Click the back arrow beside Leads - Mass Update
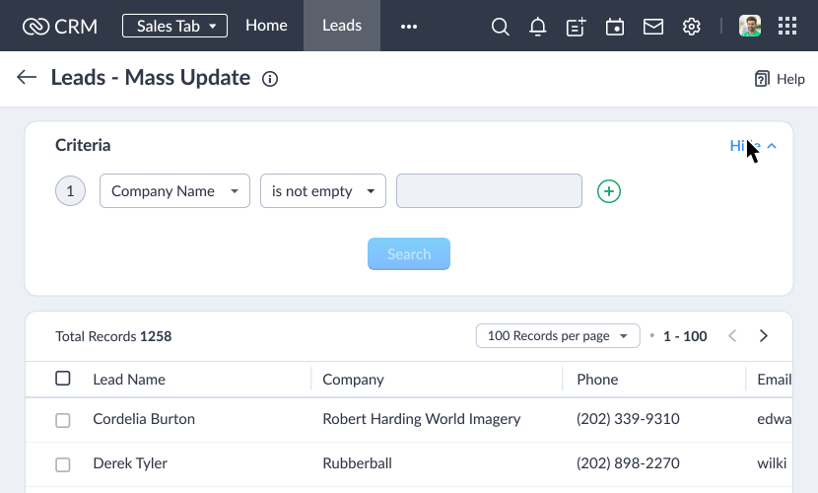The width and height of the screenshot is (818, 493). 27,77
